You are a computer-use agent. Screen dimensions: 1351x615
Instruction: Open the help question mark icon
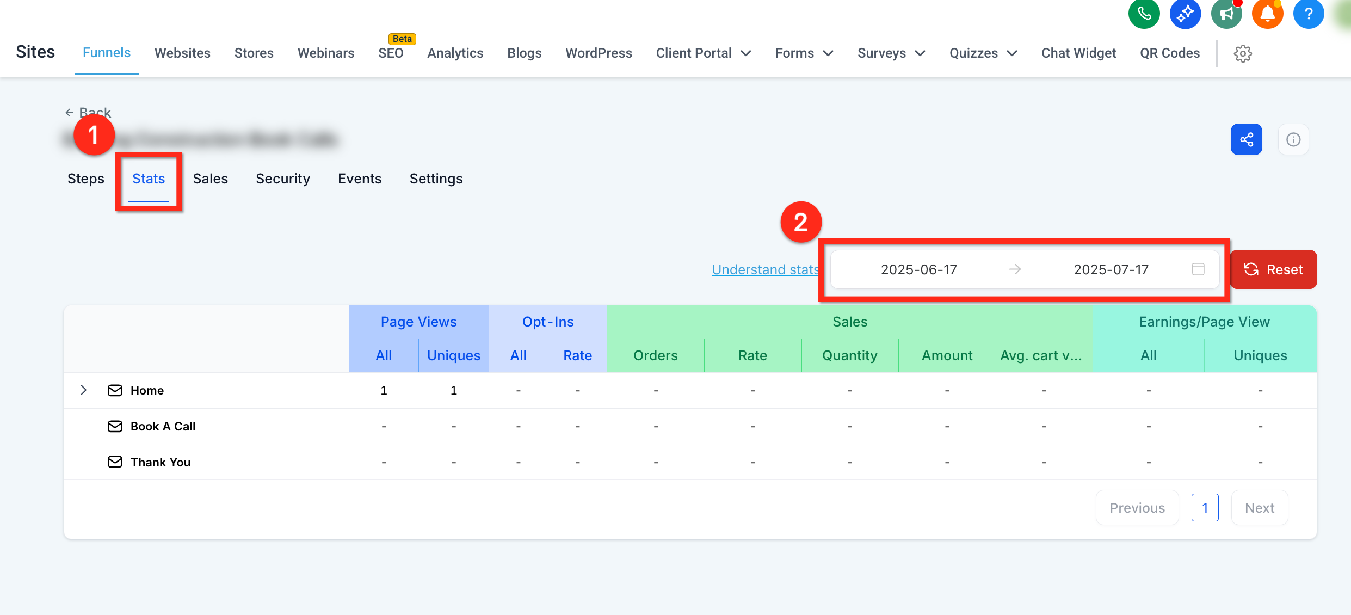1309,14
